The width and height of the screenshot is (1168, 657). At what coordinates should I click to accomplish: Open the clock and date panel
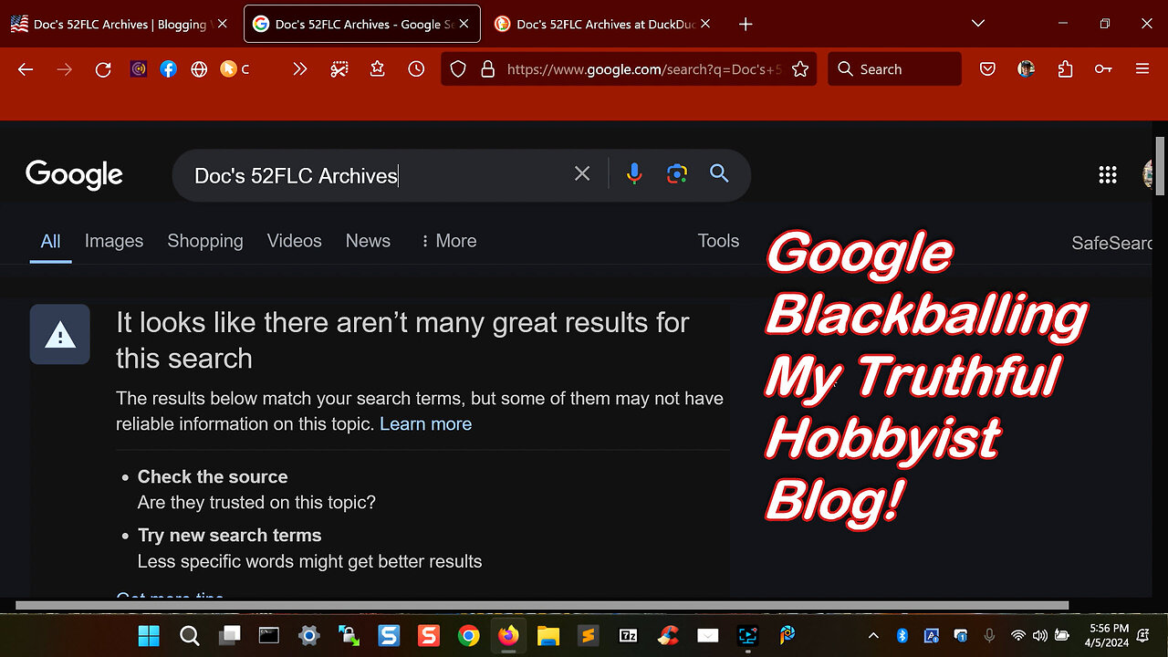tap(1108, 635)
